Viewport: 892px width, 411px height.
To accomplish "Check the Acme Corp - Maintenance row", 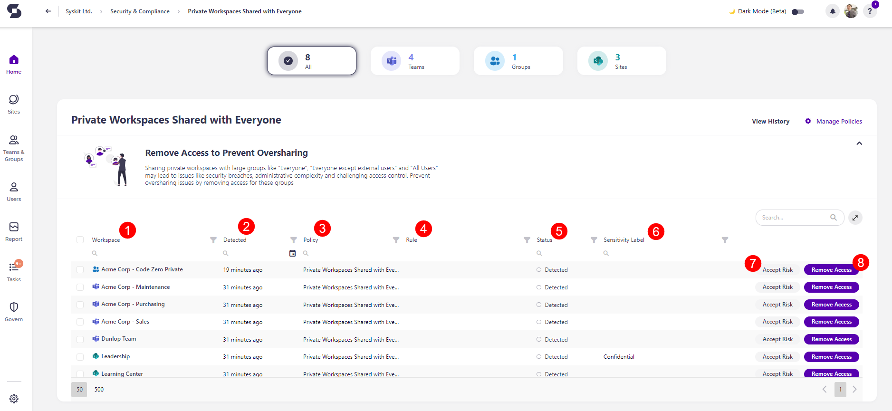I will [80, 287].
